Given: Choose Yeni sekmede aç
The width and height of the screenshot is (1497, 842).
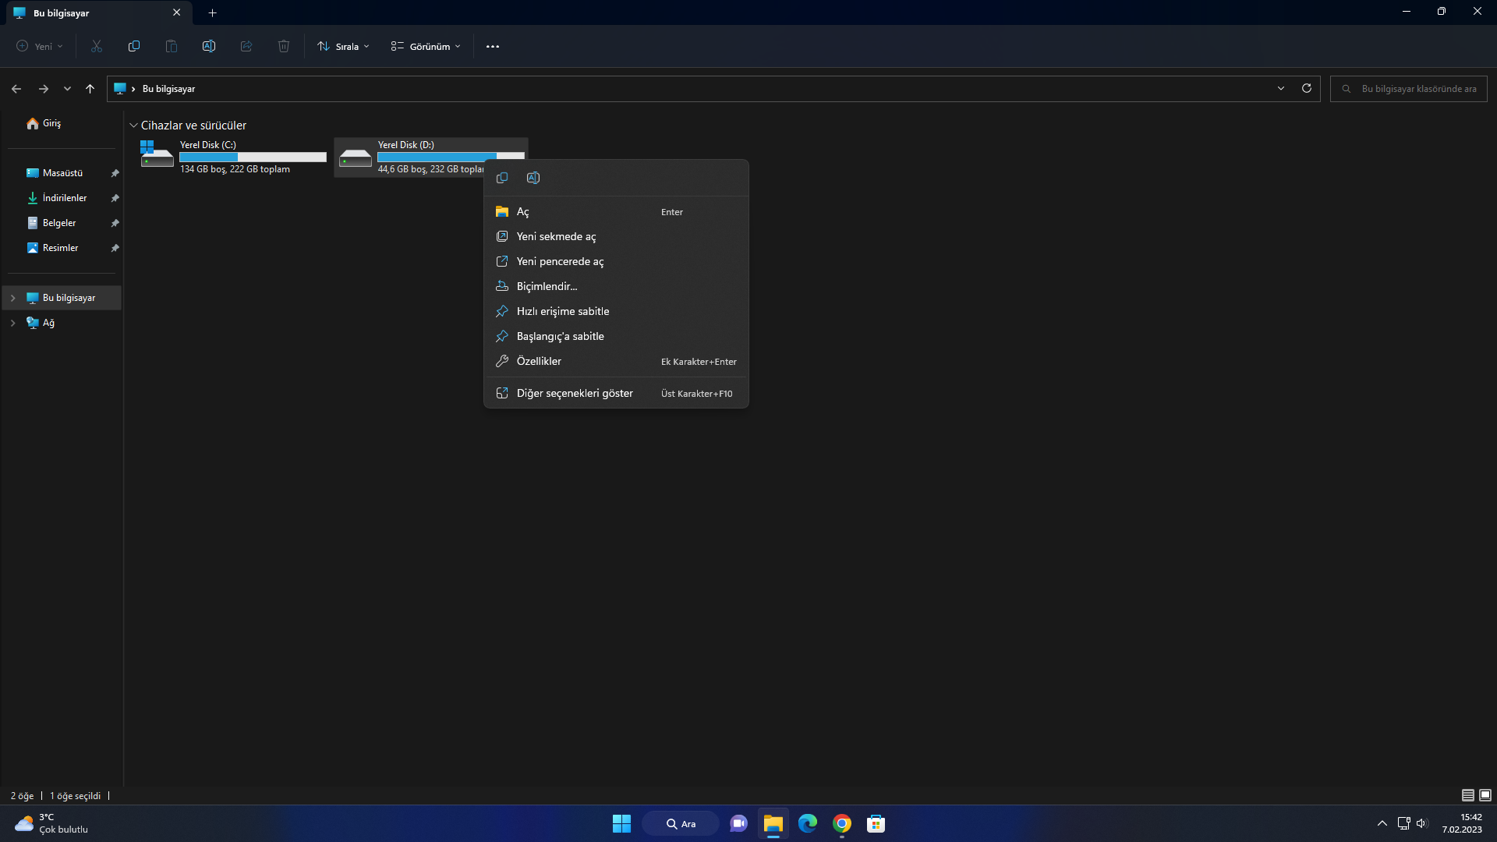Looking at the screenshot, I should (x=616, y=237).
